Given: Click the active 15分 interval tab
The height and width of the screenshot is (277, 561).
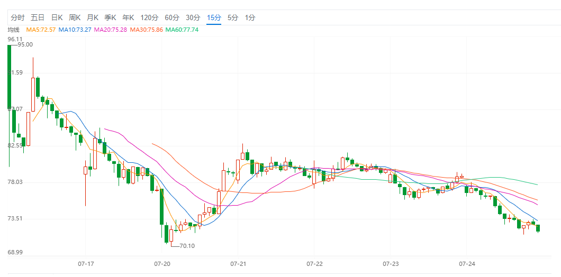Looking at the screenshot, I should coord(214,17).
